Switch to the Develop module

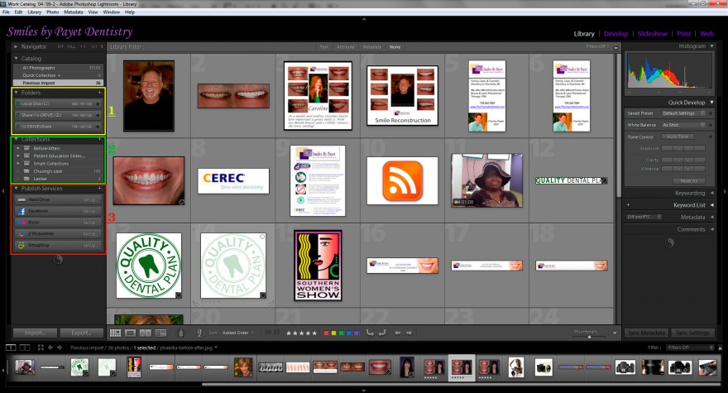pyautogui.click(x=616, y=33)
